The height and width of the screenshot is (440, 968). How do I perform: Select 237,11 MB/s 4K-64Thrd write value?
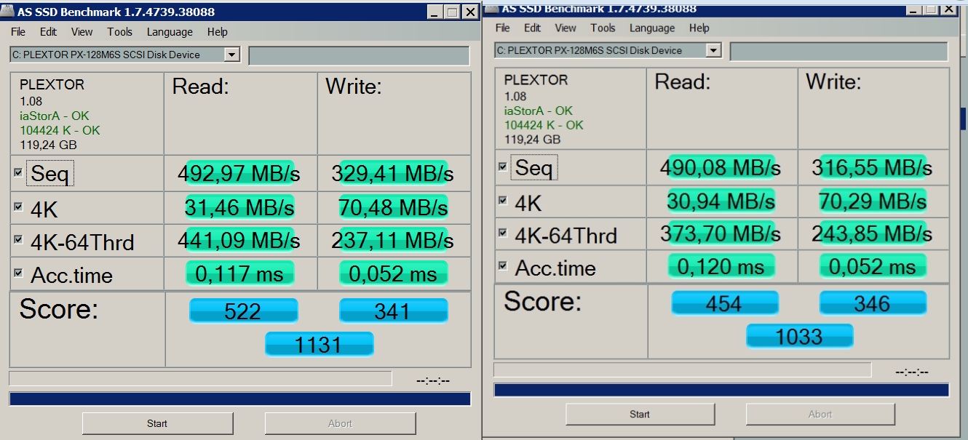tap(392, 240)
